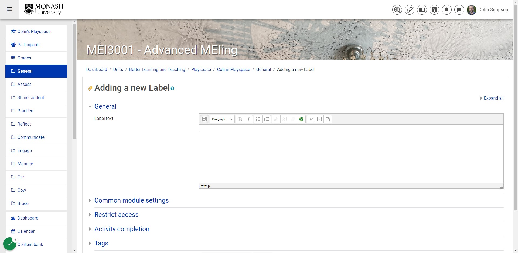
Task: Go to Dashboard breadcrumb link
Action: [97, 70]
